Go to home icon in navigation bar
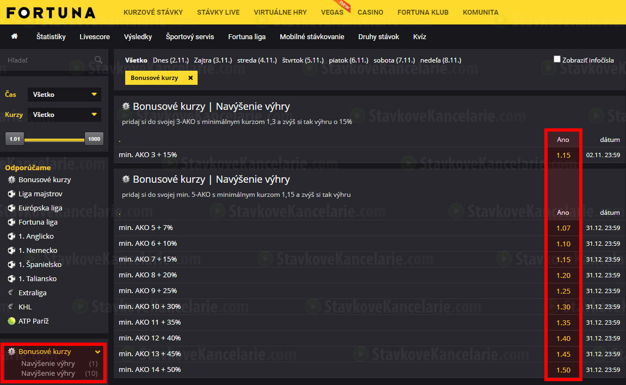Image resolution: width=626 pixels, height=385 pixels. pos(14,36)
